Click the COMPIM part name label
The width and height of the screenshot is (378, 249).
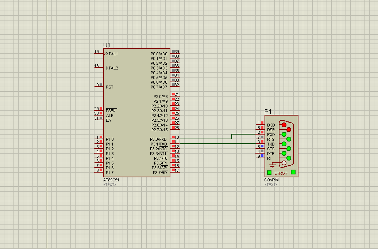pos(271,180)
